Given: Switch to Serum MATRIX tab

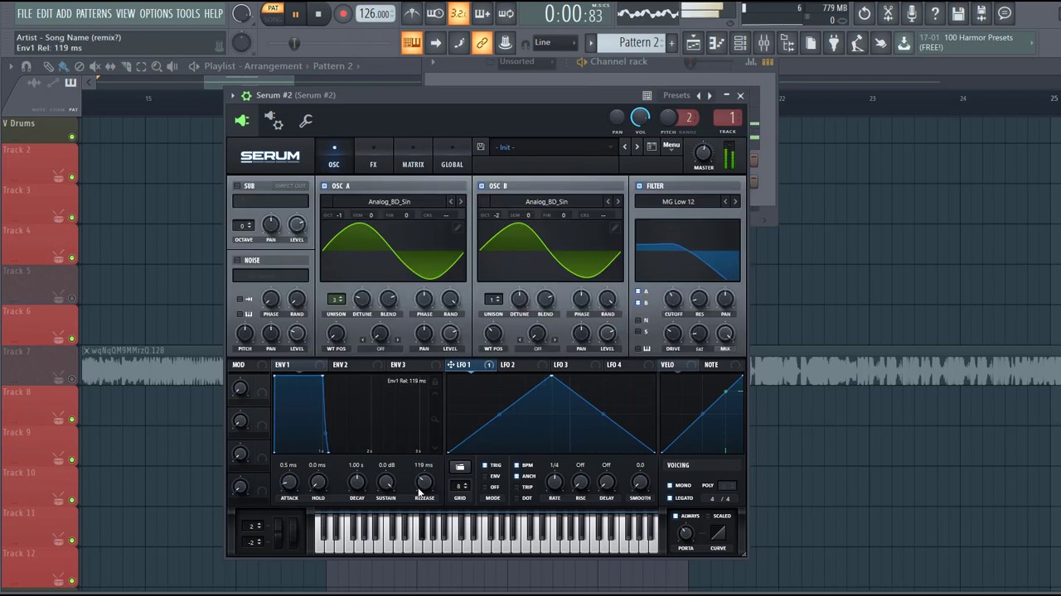Looking at the screenshot, I should 413,156.
